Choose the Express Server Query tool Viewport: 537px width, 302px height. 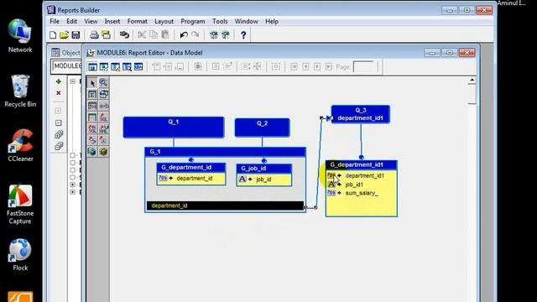(92, 151)
